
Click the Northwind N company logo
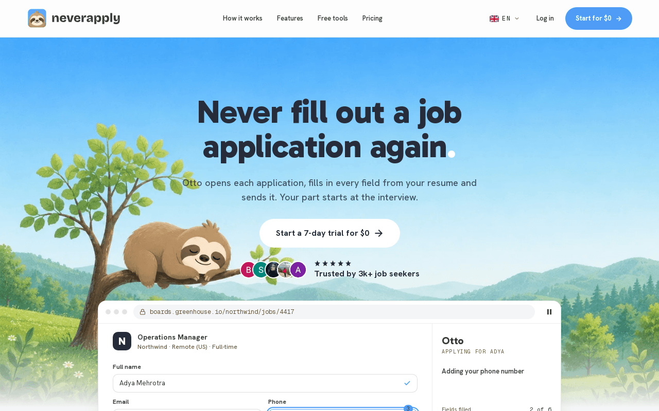click(122, 341)
